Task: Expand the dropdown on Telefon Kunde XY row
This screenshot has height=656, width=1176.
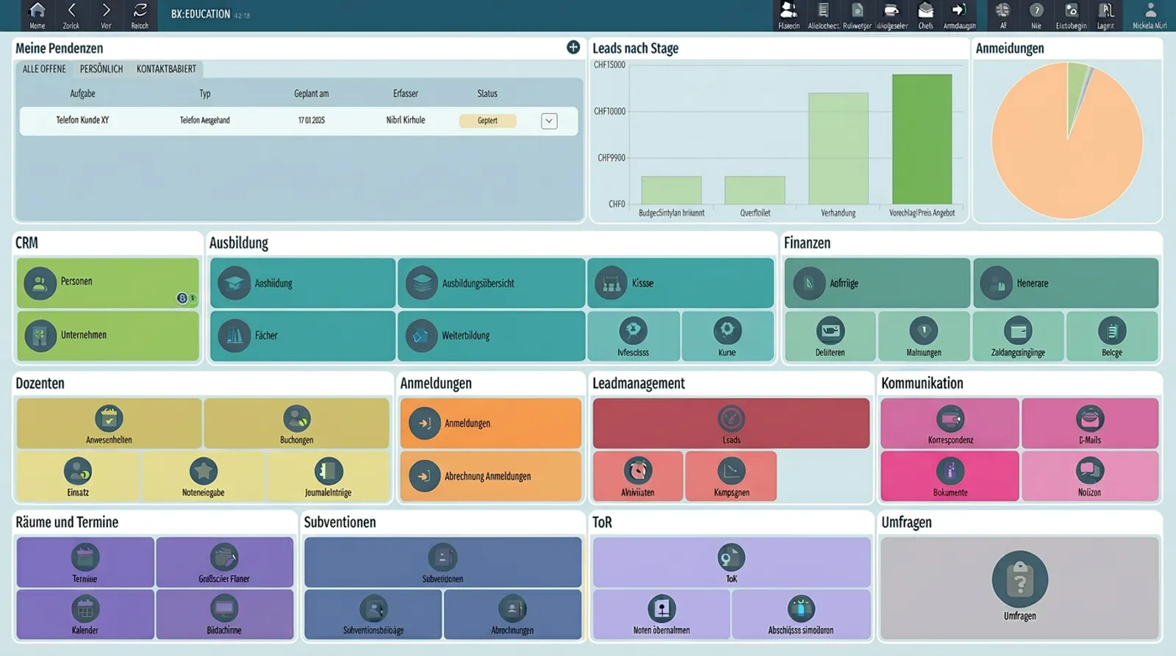Action: (549, 121)
